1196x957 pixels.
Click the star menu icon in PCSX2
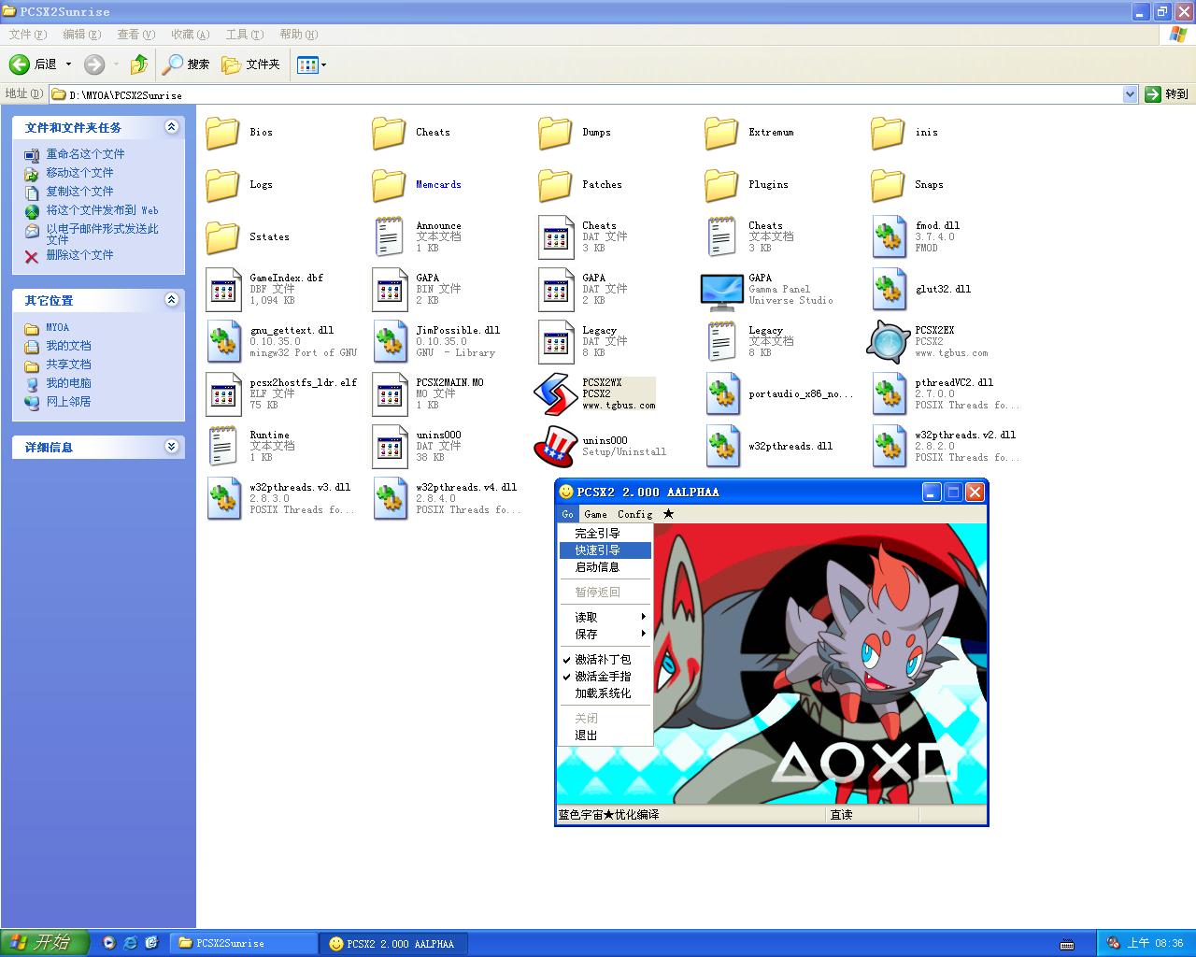pyautogui.click(x=668, y=514)
